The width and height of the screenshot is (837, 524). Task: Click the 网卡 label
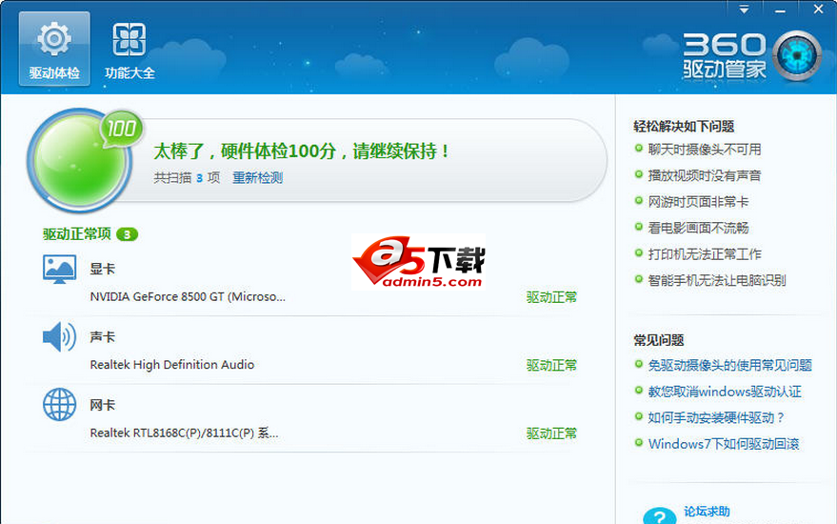[103, 405]
